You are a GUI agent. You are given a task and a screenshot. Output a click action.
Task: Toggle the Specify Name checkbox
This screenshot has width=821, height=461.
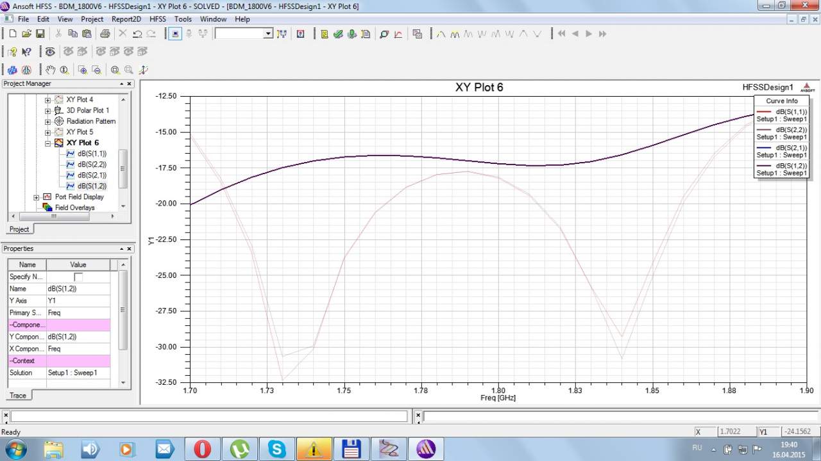(x=78, y=277)
